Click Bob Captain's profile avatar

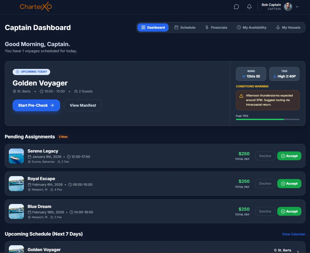[288, 7]
